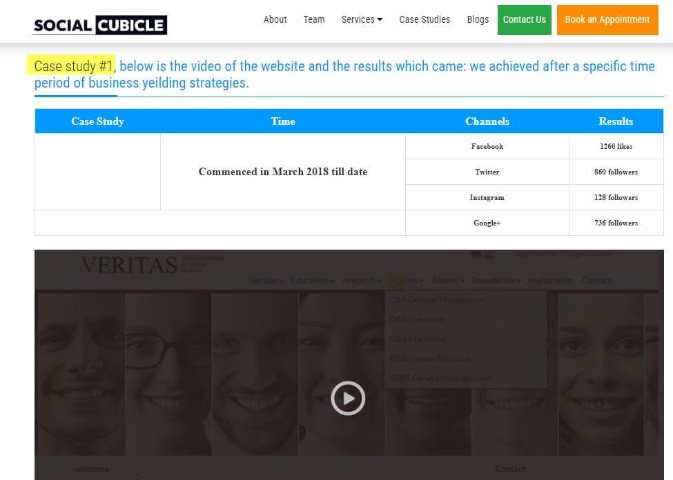
Task: Go to the Team page
Action: [314, 20]
